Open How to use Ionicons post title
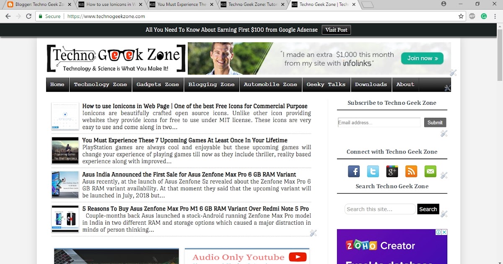 pyautogui.click(x=195, y=106)
